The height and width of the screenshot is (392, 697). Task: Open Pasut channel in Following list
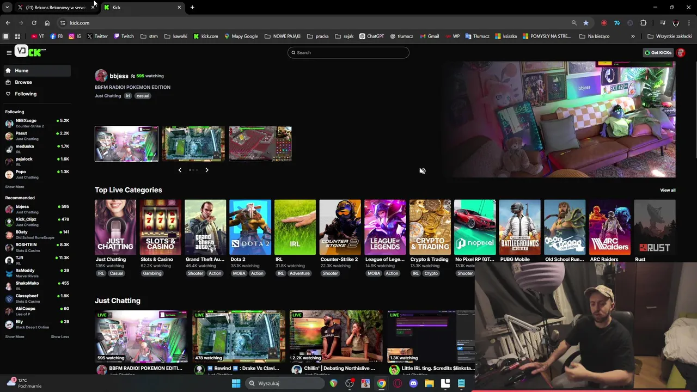click(37, 136)
